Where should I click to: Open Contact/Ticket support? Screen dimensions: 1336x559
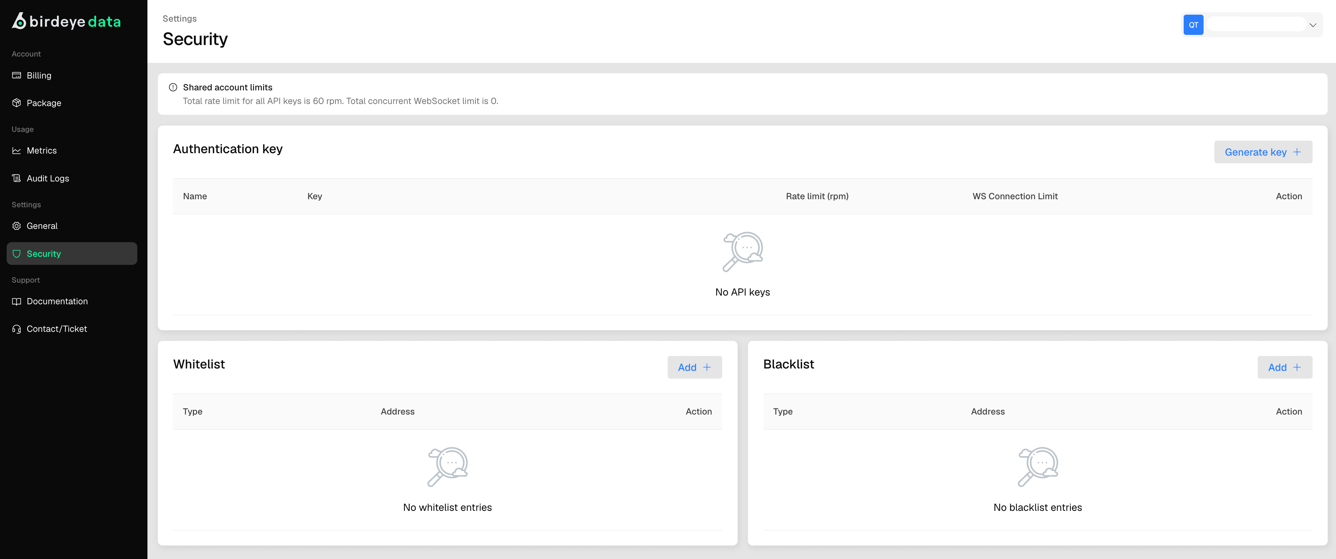[72, 329]
